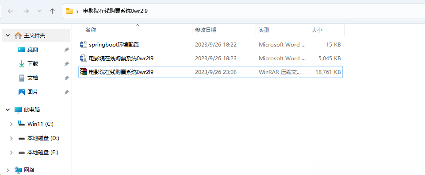The image size is (425, 175).
Task: Expand the 网络 tree node
Action: point(8,171)
